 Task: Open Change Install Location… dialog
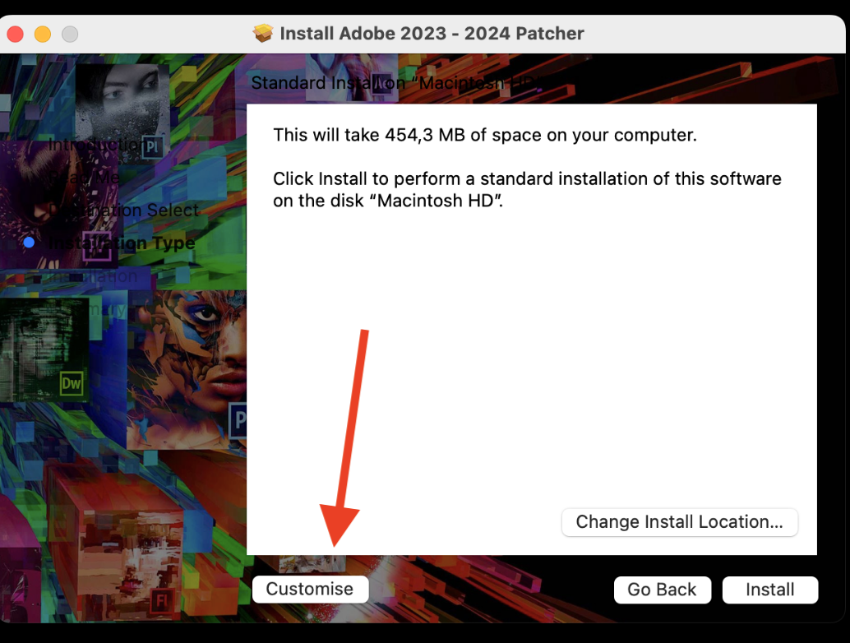point(679,522)
